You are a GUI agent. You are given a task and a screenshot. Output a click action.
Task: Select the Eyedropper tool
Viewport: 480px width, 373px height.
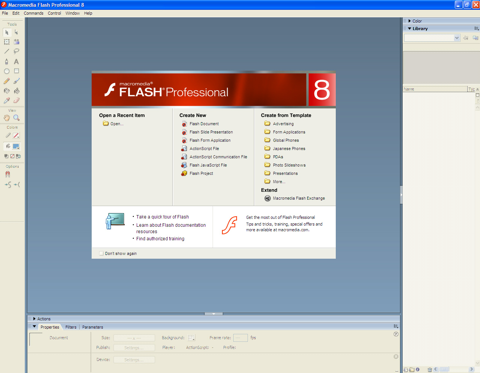[7, 100]
